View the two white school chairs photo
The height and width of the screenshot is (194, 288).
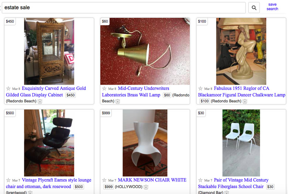tap(241, 143)
